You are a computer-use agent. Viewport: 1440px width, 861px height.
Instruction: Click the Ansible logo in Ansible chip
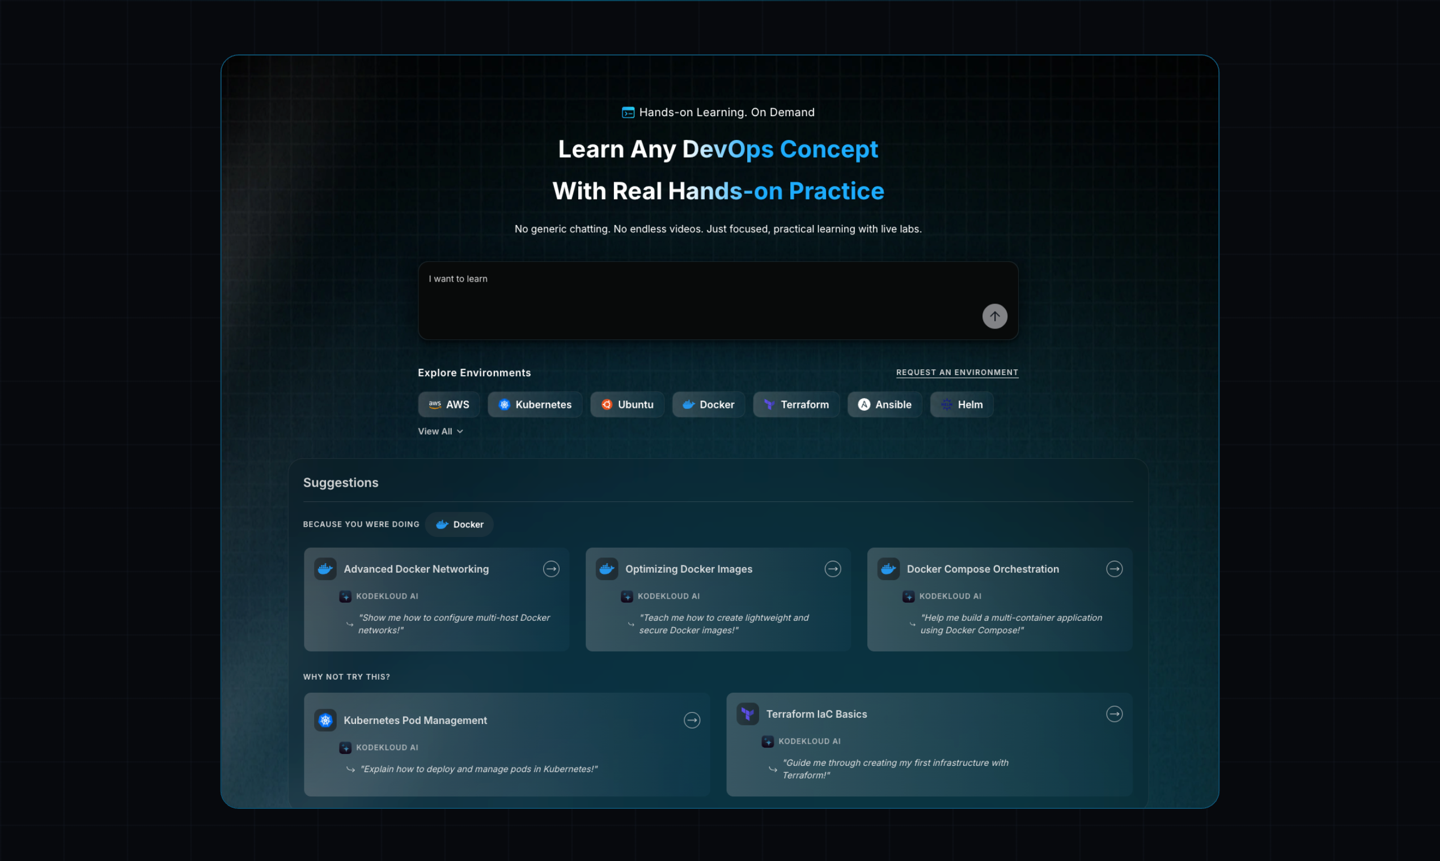[863, 404]
